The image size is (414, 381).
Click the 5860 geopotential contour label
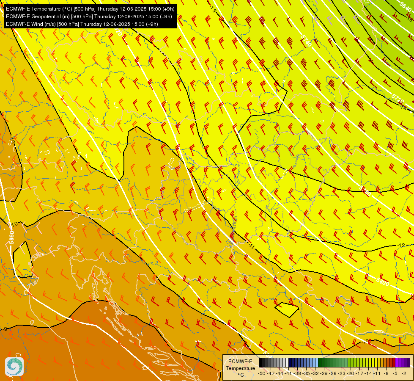(11, 238)
